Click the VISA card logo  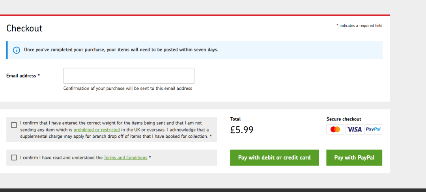point(354,129)
